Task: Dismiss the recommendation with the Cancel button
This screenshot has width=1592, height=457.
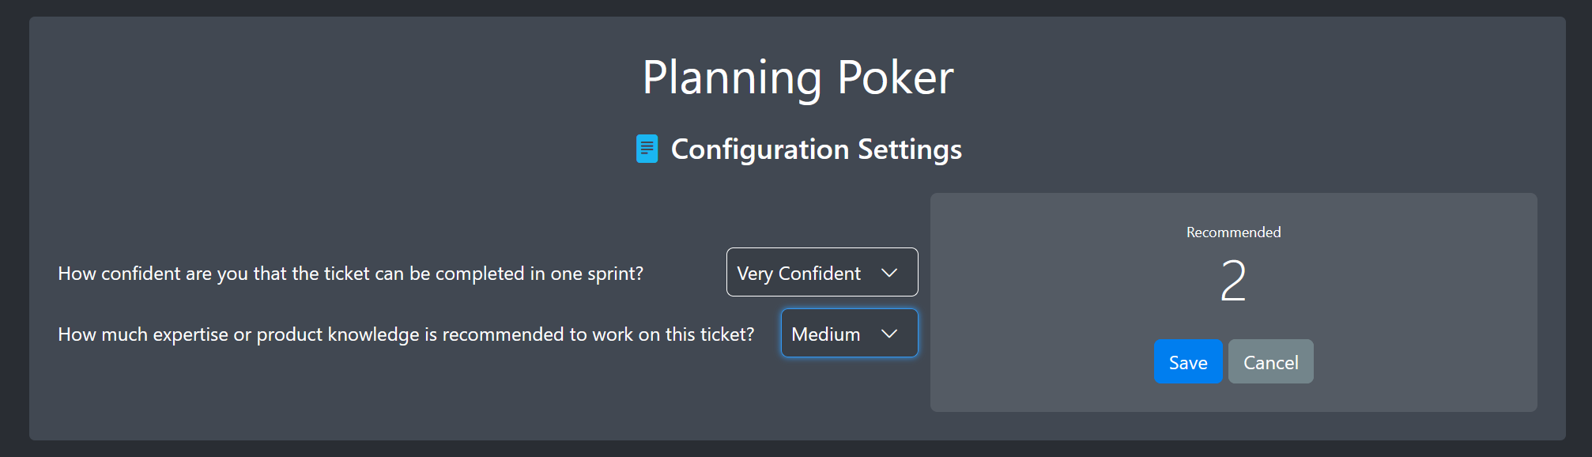Action: 1270,361
